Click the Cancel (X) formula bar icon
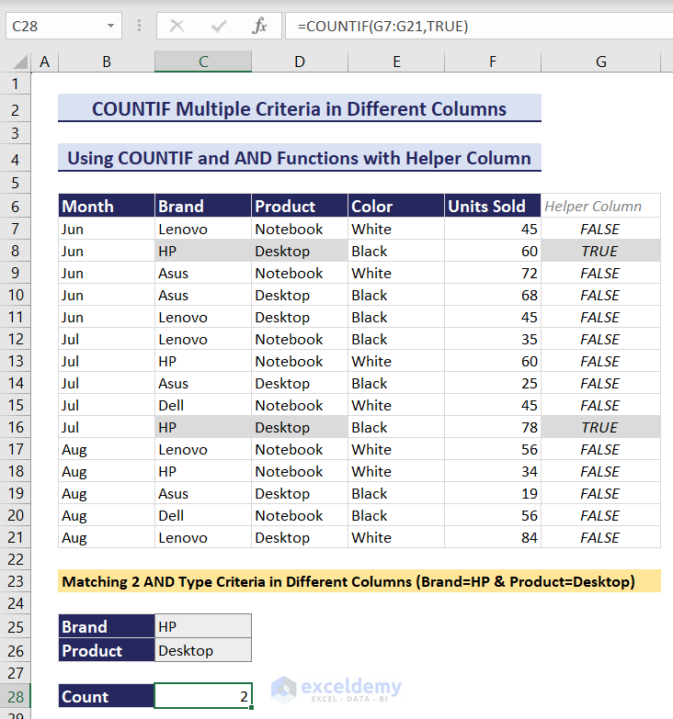Viewport: 673px width, 719px height. [177, 26]
